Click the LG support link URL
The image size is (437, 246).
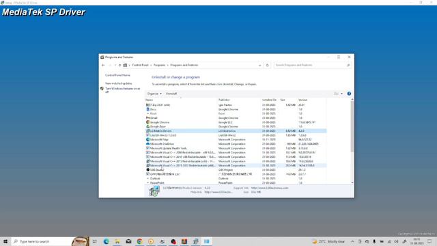coord(270,188)
